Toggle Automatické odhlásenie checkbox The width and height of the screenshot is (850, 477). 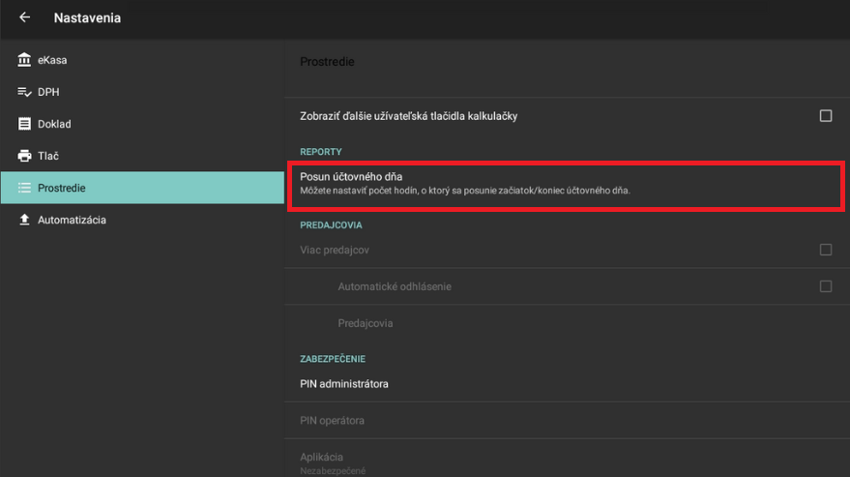825,286
